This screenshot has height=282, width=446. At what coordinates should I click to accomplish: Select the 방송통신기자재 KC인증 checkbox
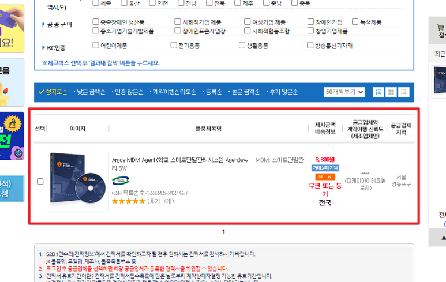(310, 45)
